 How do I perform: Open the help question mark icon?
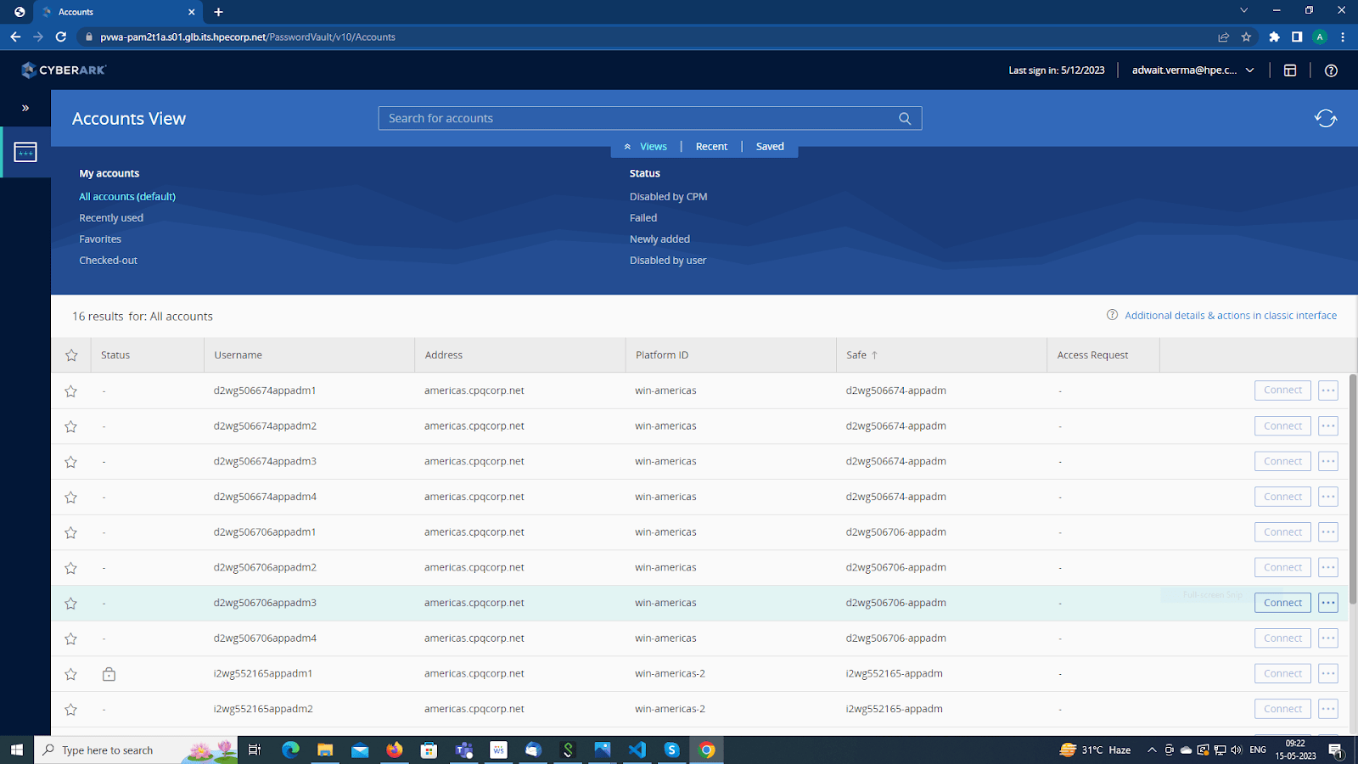(x=1331, y=70)
